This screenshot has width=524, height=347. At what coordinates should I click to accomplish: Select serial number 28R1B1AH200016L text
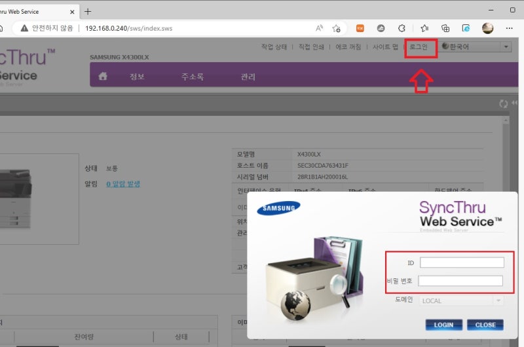(322, 177)
